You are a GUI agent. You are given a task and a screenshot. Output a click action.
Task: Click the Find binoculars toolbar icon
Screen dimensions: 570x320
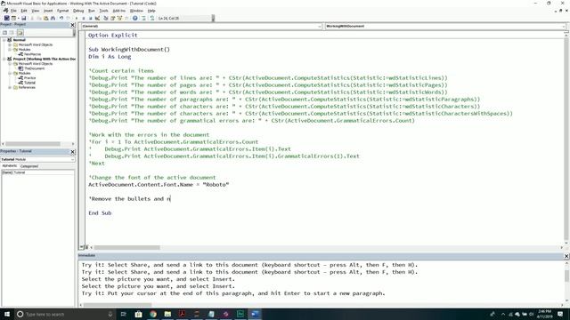point(53,18)
